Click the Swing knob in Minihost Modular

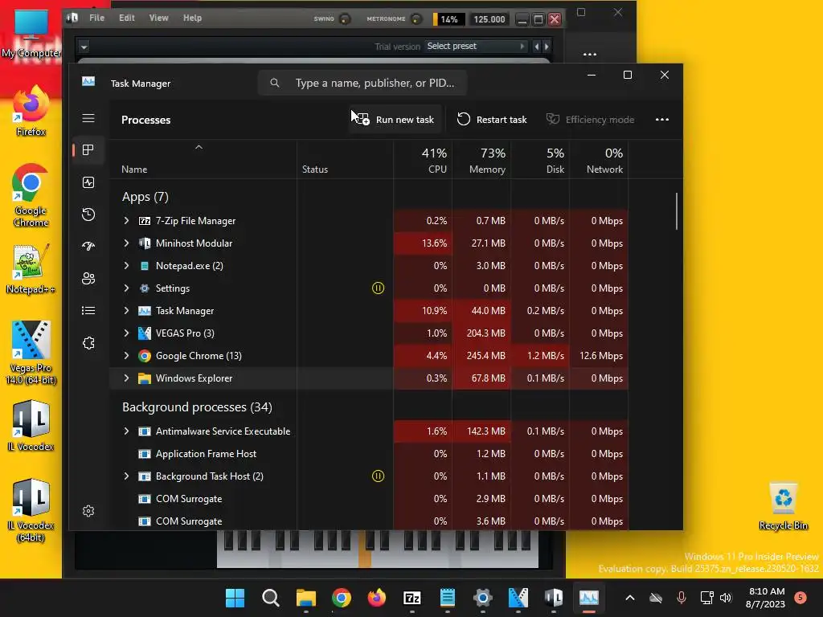pos(345,19)
